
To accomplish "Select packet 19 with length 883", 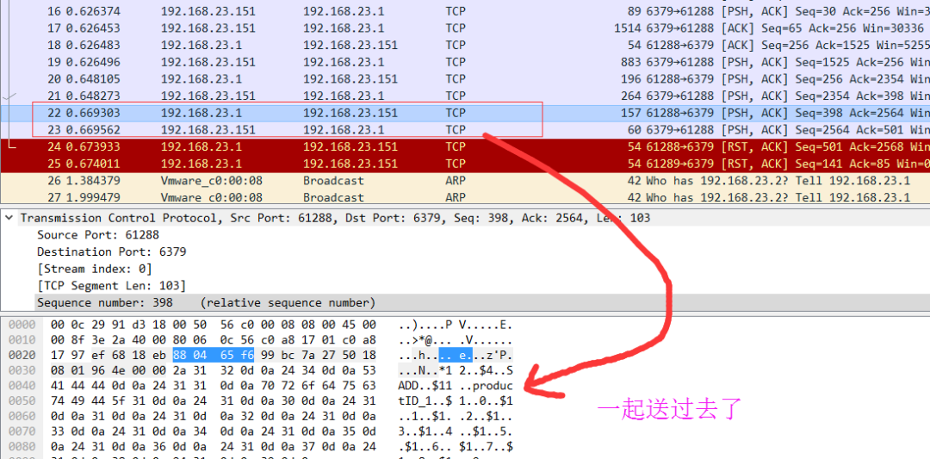I will [465, 62].
